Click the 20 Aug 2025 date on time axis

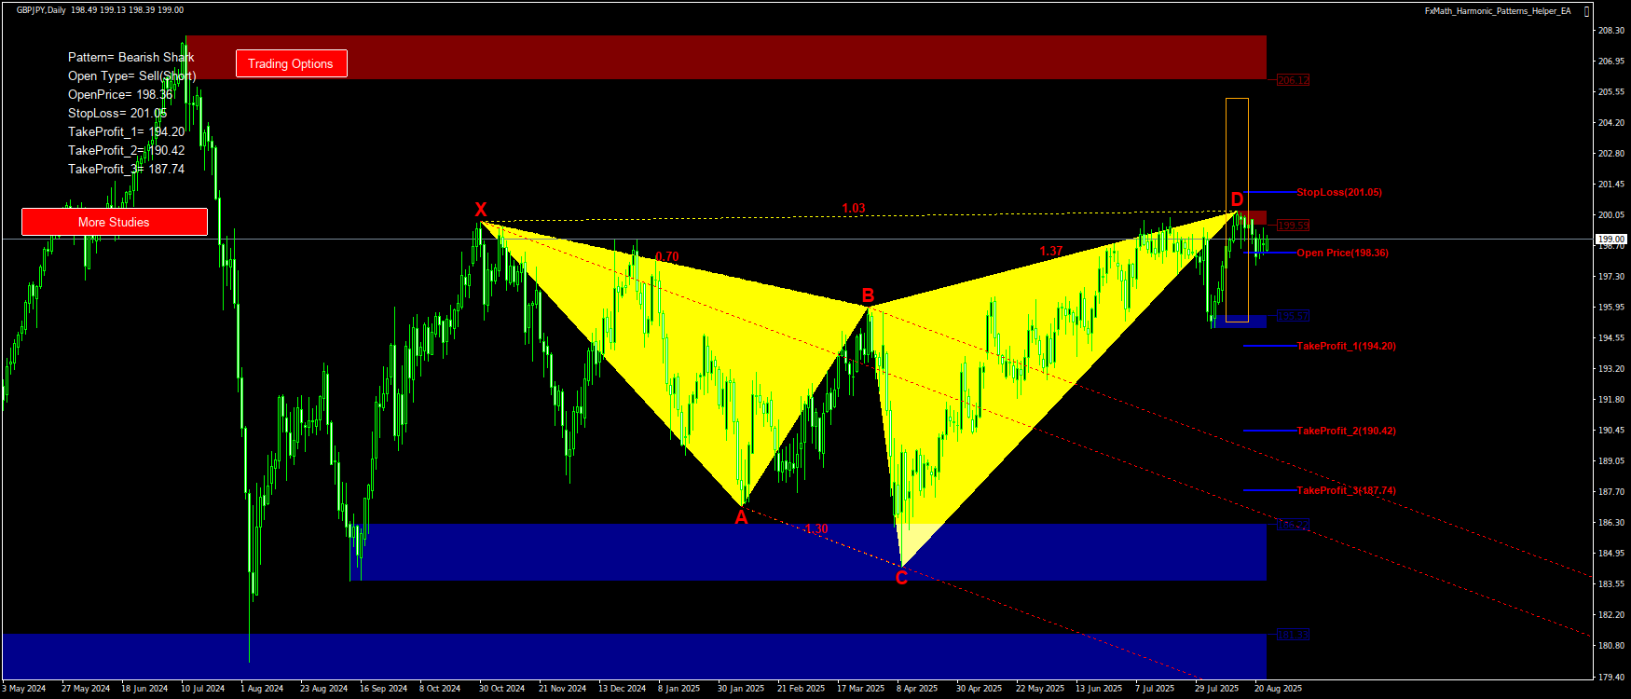(1278, 689)
